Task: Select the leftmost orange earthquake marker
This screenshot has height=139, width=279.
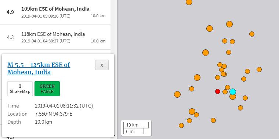Action: pyautogui.click(x=177, y=94)
